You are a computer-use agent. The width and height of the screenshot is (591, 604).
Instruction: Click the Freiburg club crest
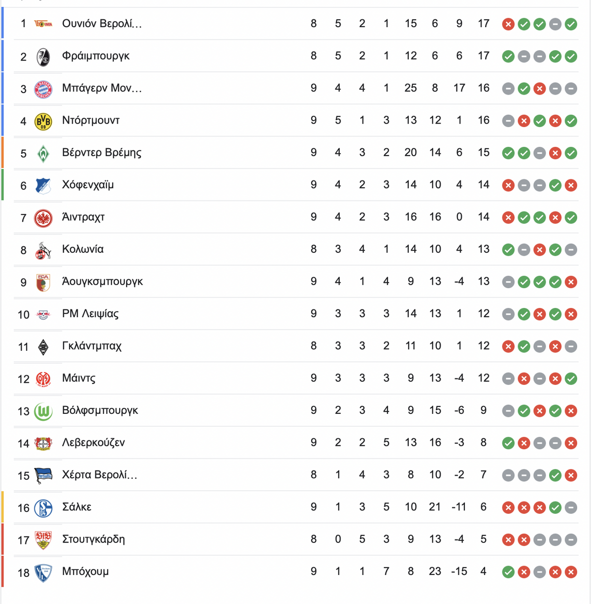point(43,57)
